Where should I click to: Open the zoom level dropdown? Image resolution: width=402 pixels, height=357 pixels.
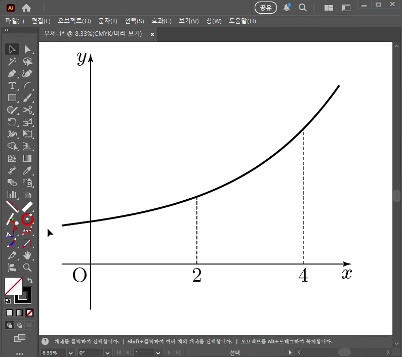coord(71,353)
